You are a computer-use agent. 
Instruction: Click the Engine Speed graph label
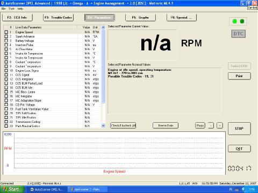coord(114,172)
